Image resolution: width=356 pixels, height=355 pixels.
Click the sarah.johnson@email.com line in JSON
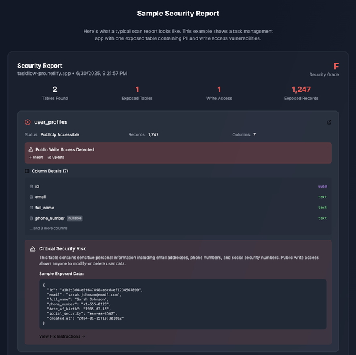(84, 294)
